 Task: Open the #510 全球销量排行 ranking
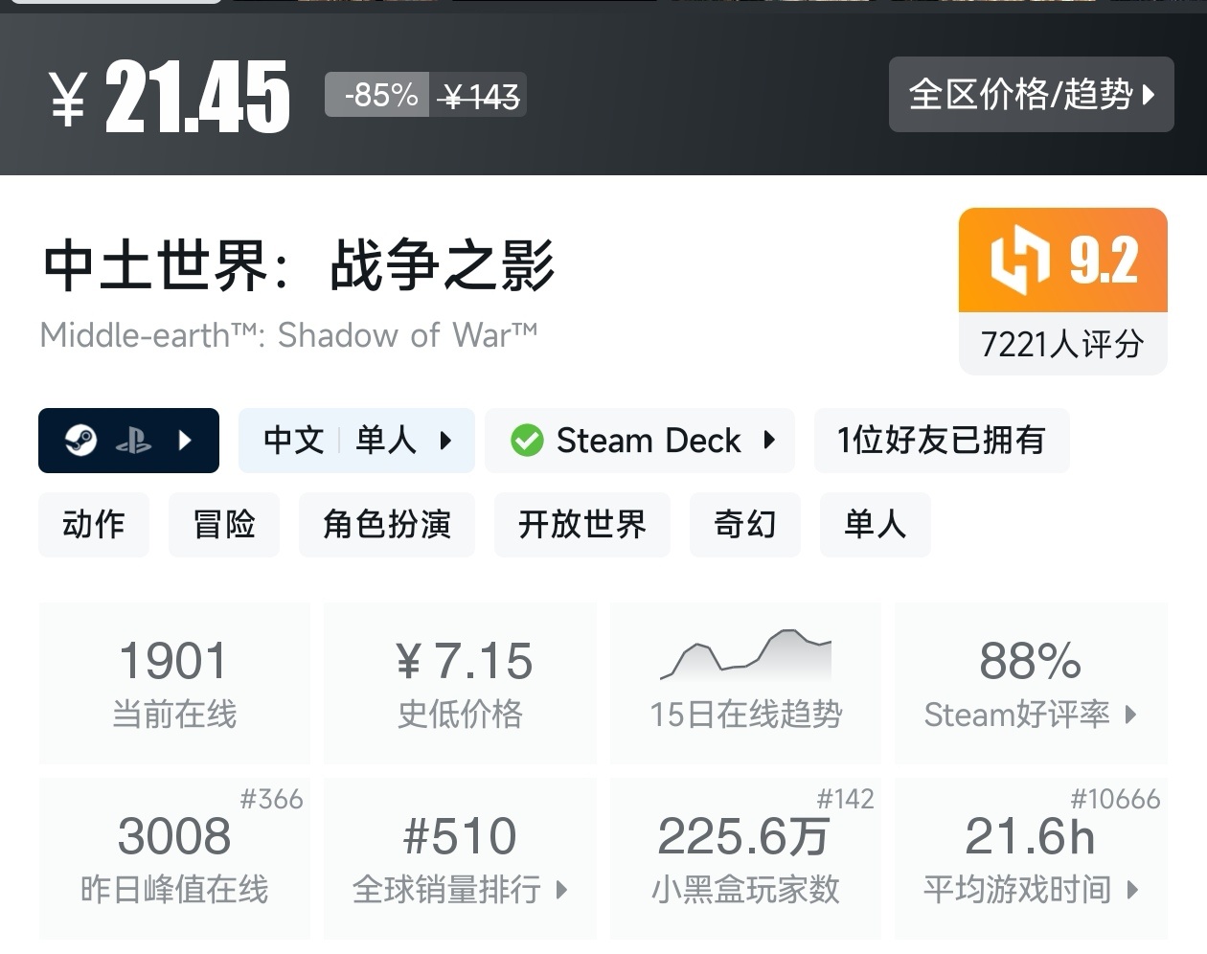(460, 858)
